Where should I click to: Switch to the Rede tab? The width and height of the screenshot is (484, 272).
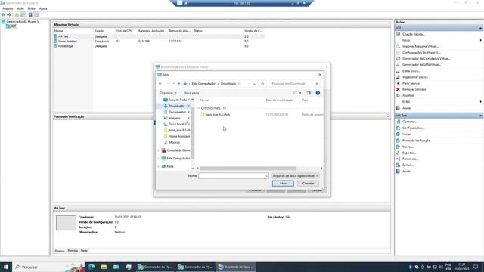(84, 251)
